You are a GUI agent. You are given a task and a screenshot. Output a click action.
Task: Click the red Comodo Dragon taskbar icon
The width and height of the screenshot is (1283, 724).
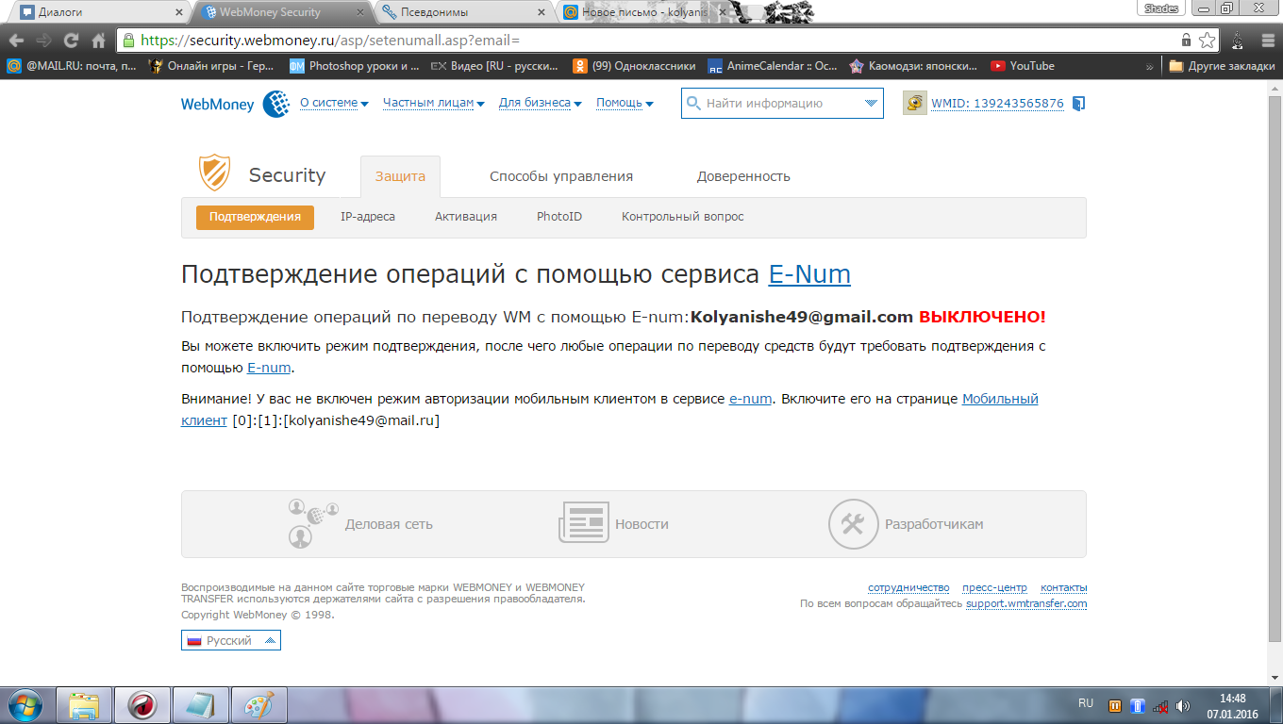(142, 705)
